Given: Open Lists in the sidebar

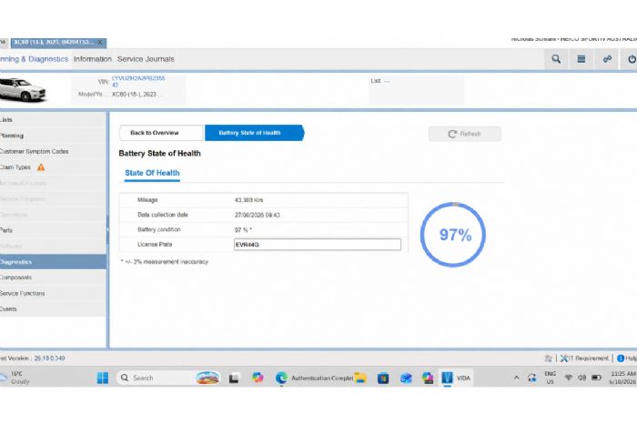Looking at the screenshot, I should 53,120.
